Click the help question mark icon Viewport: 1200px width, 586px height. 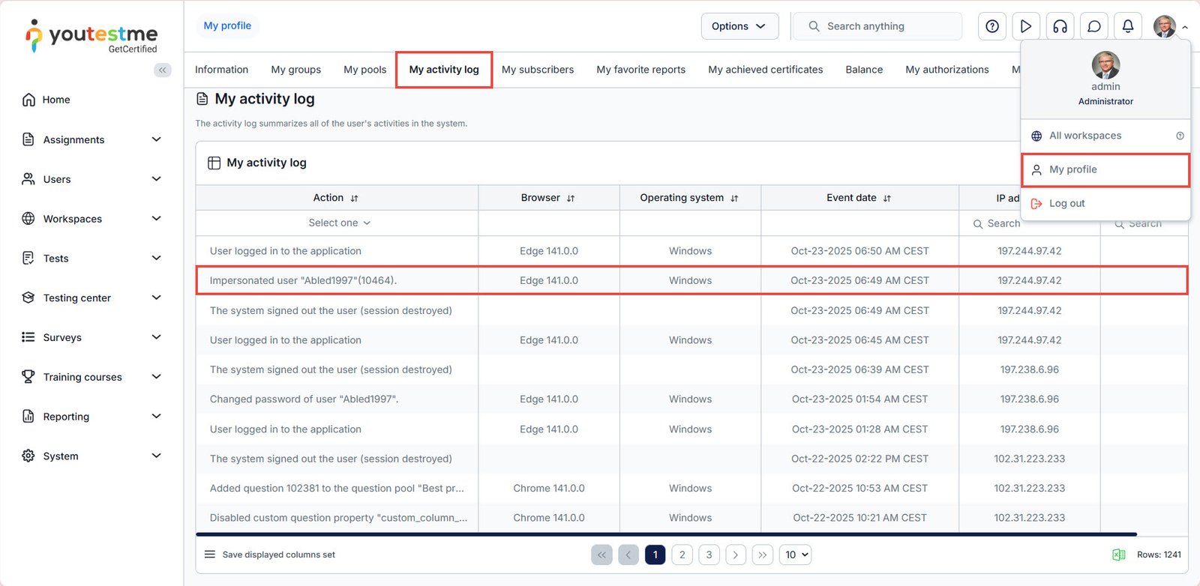pos(992,26)
